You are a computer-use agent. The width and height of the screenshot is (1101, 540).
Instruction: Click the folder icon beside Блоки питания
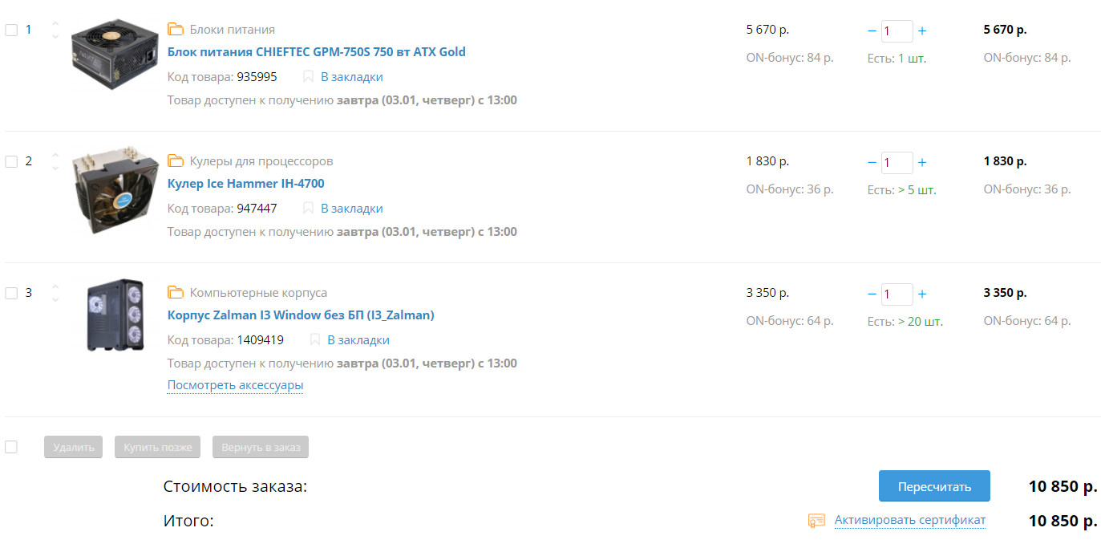pyautogui.click(x=176, y=30)
